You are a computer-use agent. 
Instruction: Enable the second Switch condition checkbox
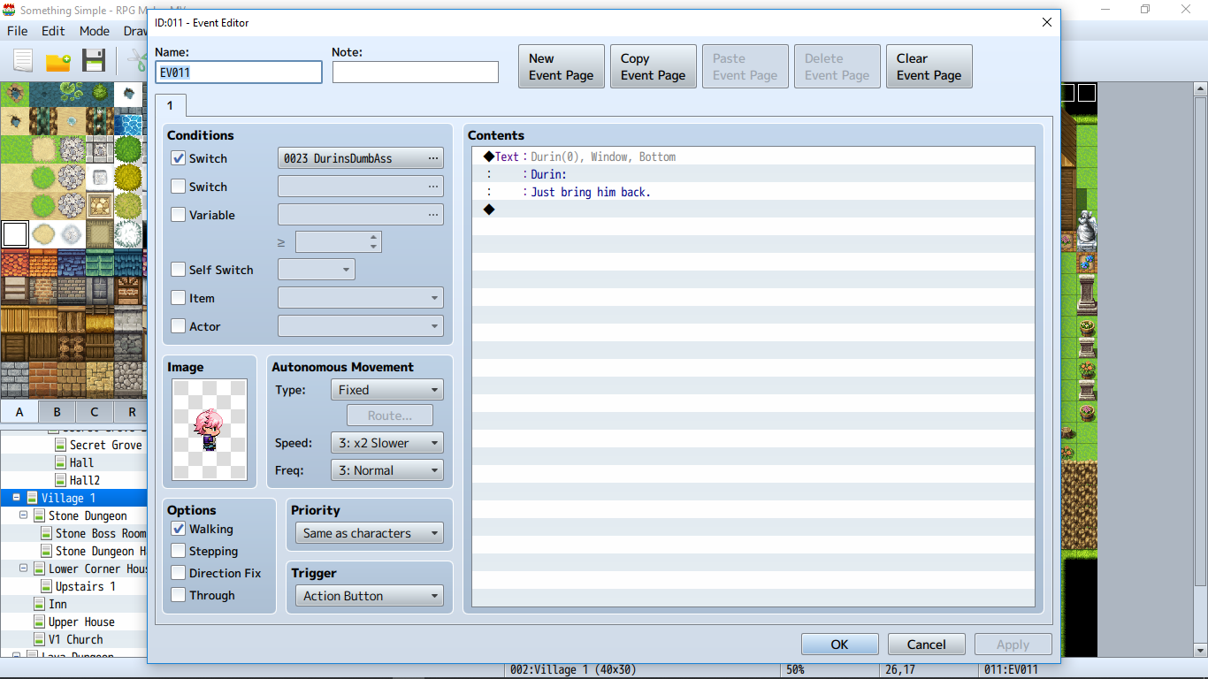click(179, 187)
